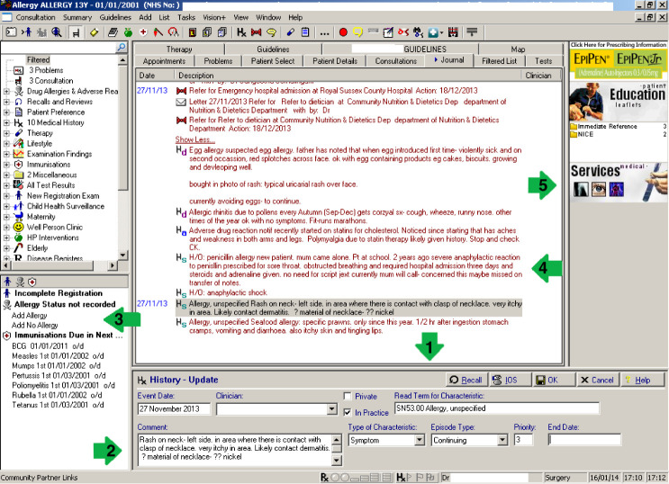The image size is (669, 484).
Task: Toggle the In Practice checkbox
Action: click(x=348, y=412)
